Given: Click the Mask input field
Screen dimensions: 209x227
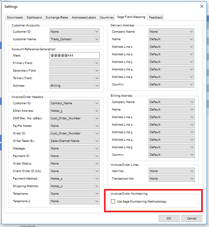Looking at the screenshot, I should pos(75,55).
